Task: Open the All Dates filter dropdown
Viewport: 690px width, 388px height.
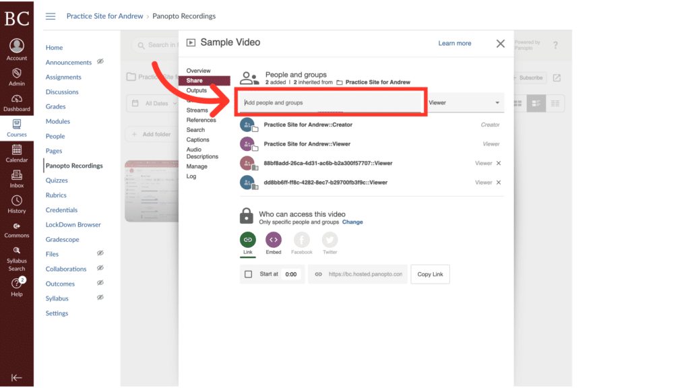Action: pyautogui.click(x=155, y=103)
